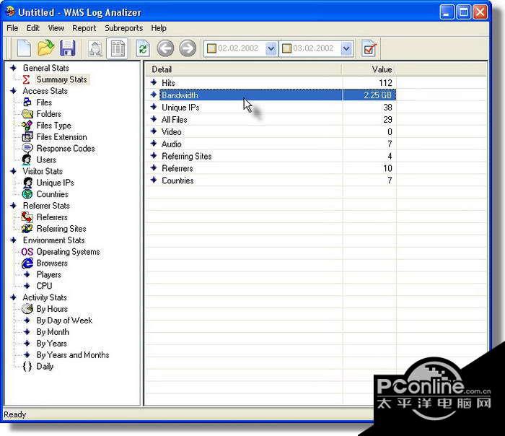Click the By Hours clock icon
Viewport: 505px width, 436px height.
click(x=27, y=308)
